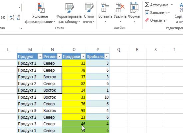The image size is (183, 133).
Task: Expand Автосумма dropdown arrow
Action: pos(172,5)
